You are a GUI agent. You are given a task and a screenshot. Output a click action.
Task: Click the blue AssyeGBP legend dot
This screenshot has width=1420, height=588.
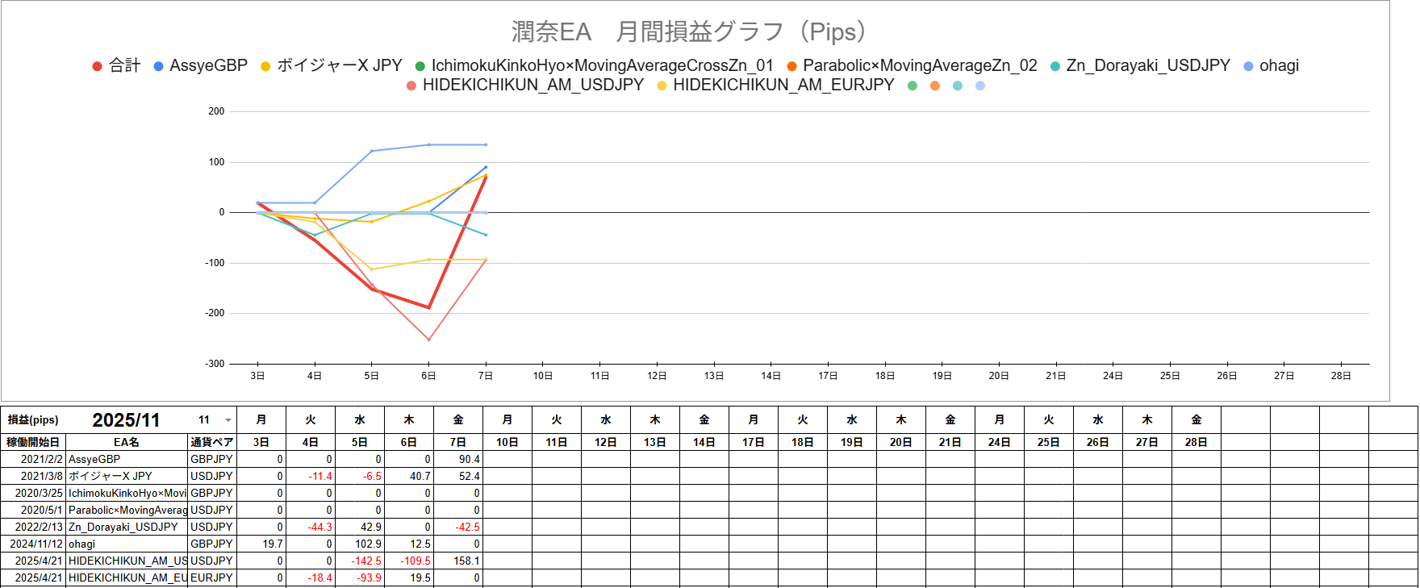coord(159,66)
